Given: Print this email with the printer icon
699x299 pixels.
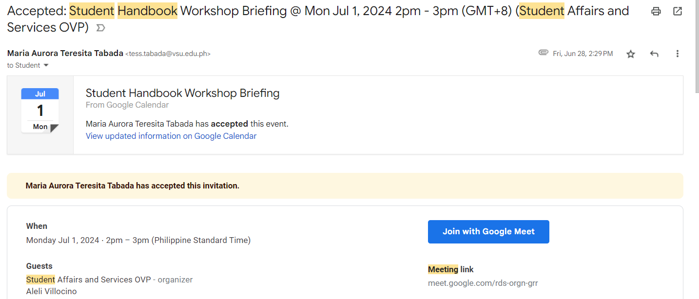Looking at the screenshot, I should pyautogui.click(x=656, y=11).
